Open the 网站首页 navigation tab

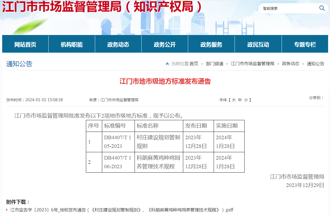tap(25, 45)
